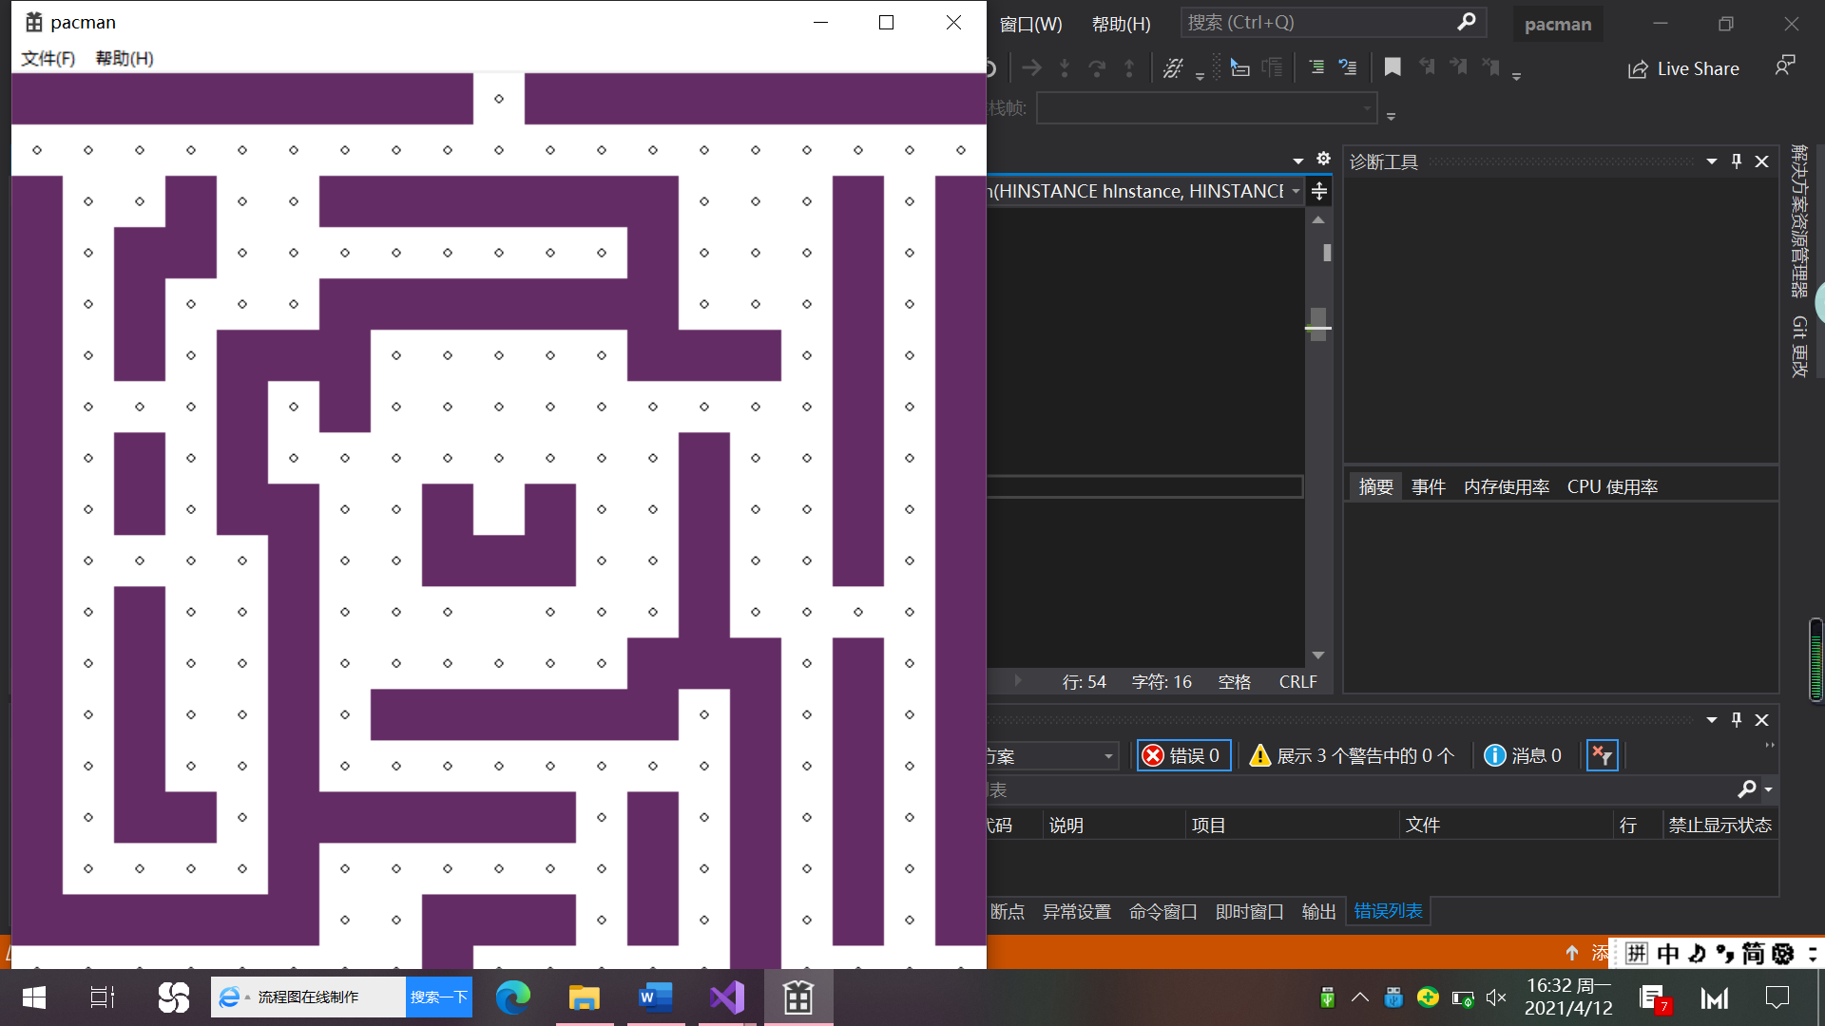The width and height of the screenshot is (1825, 1026).
Task: Switch to CPU 使用率 tab
Action: pos(1612,486)
